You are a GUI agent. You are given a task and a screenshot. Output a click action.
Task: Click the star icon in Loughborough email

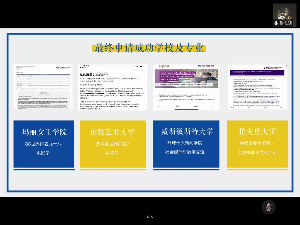click(x=233, y=108)
